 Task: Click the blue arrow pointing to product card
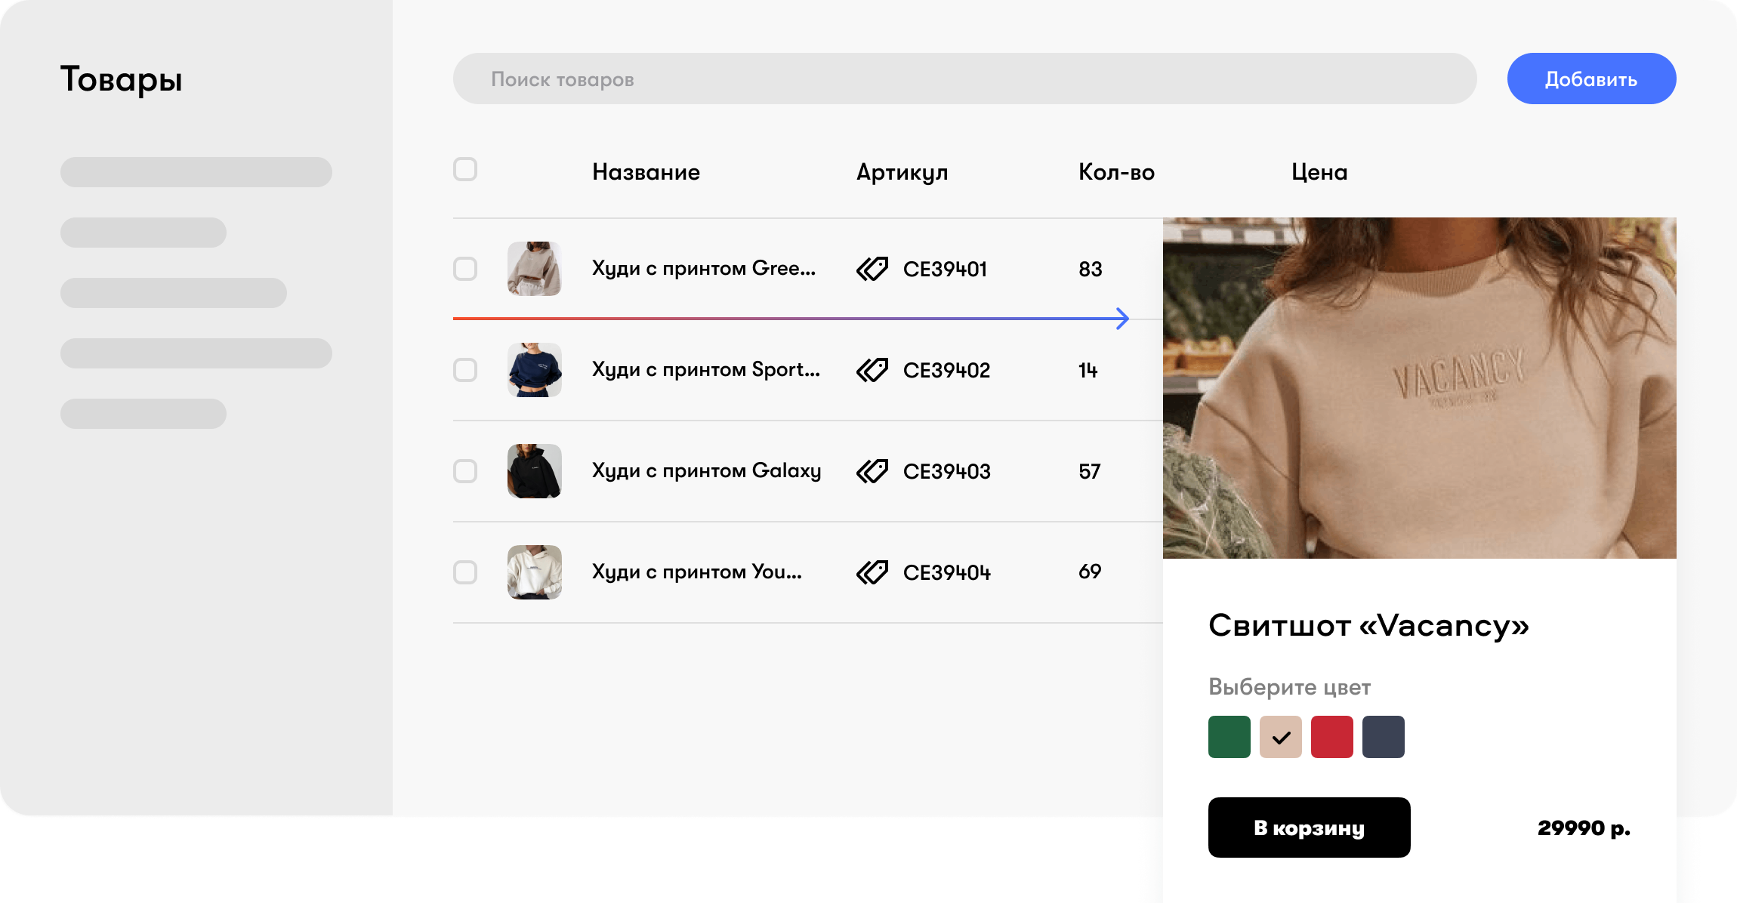tap(1121, 319)
